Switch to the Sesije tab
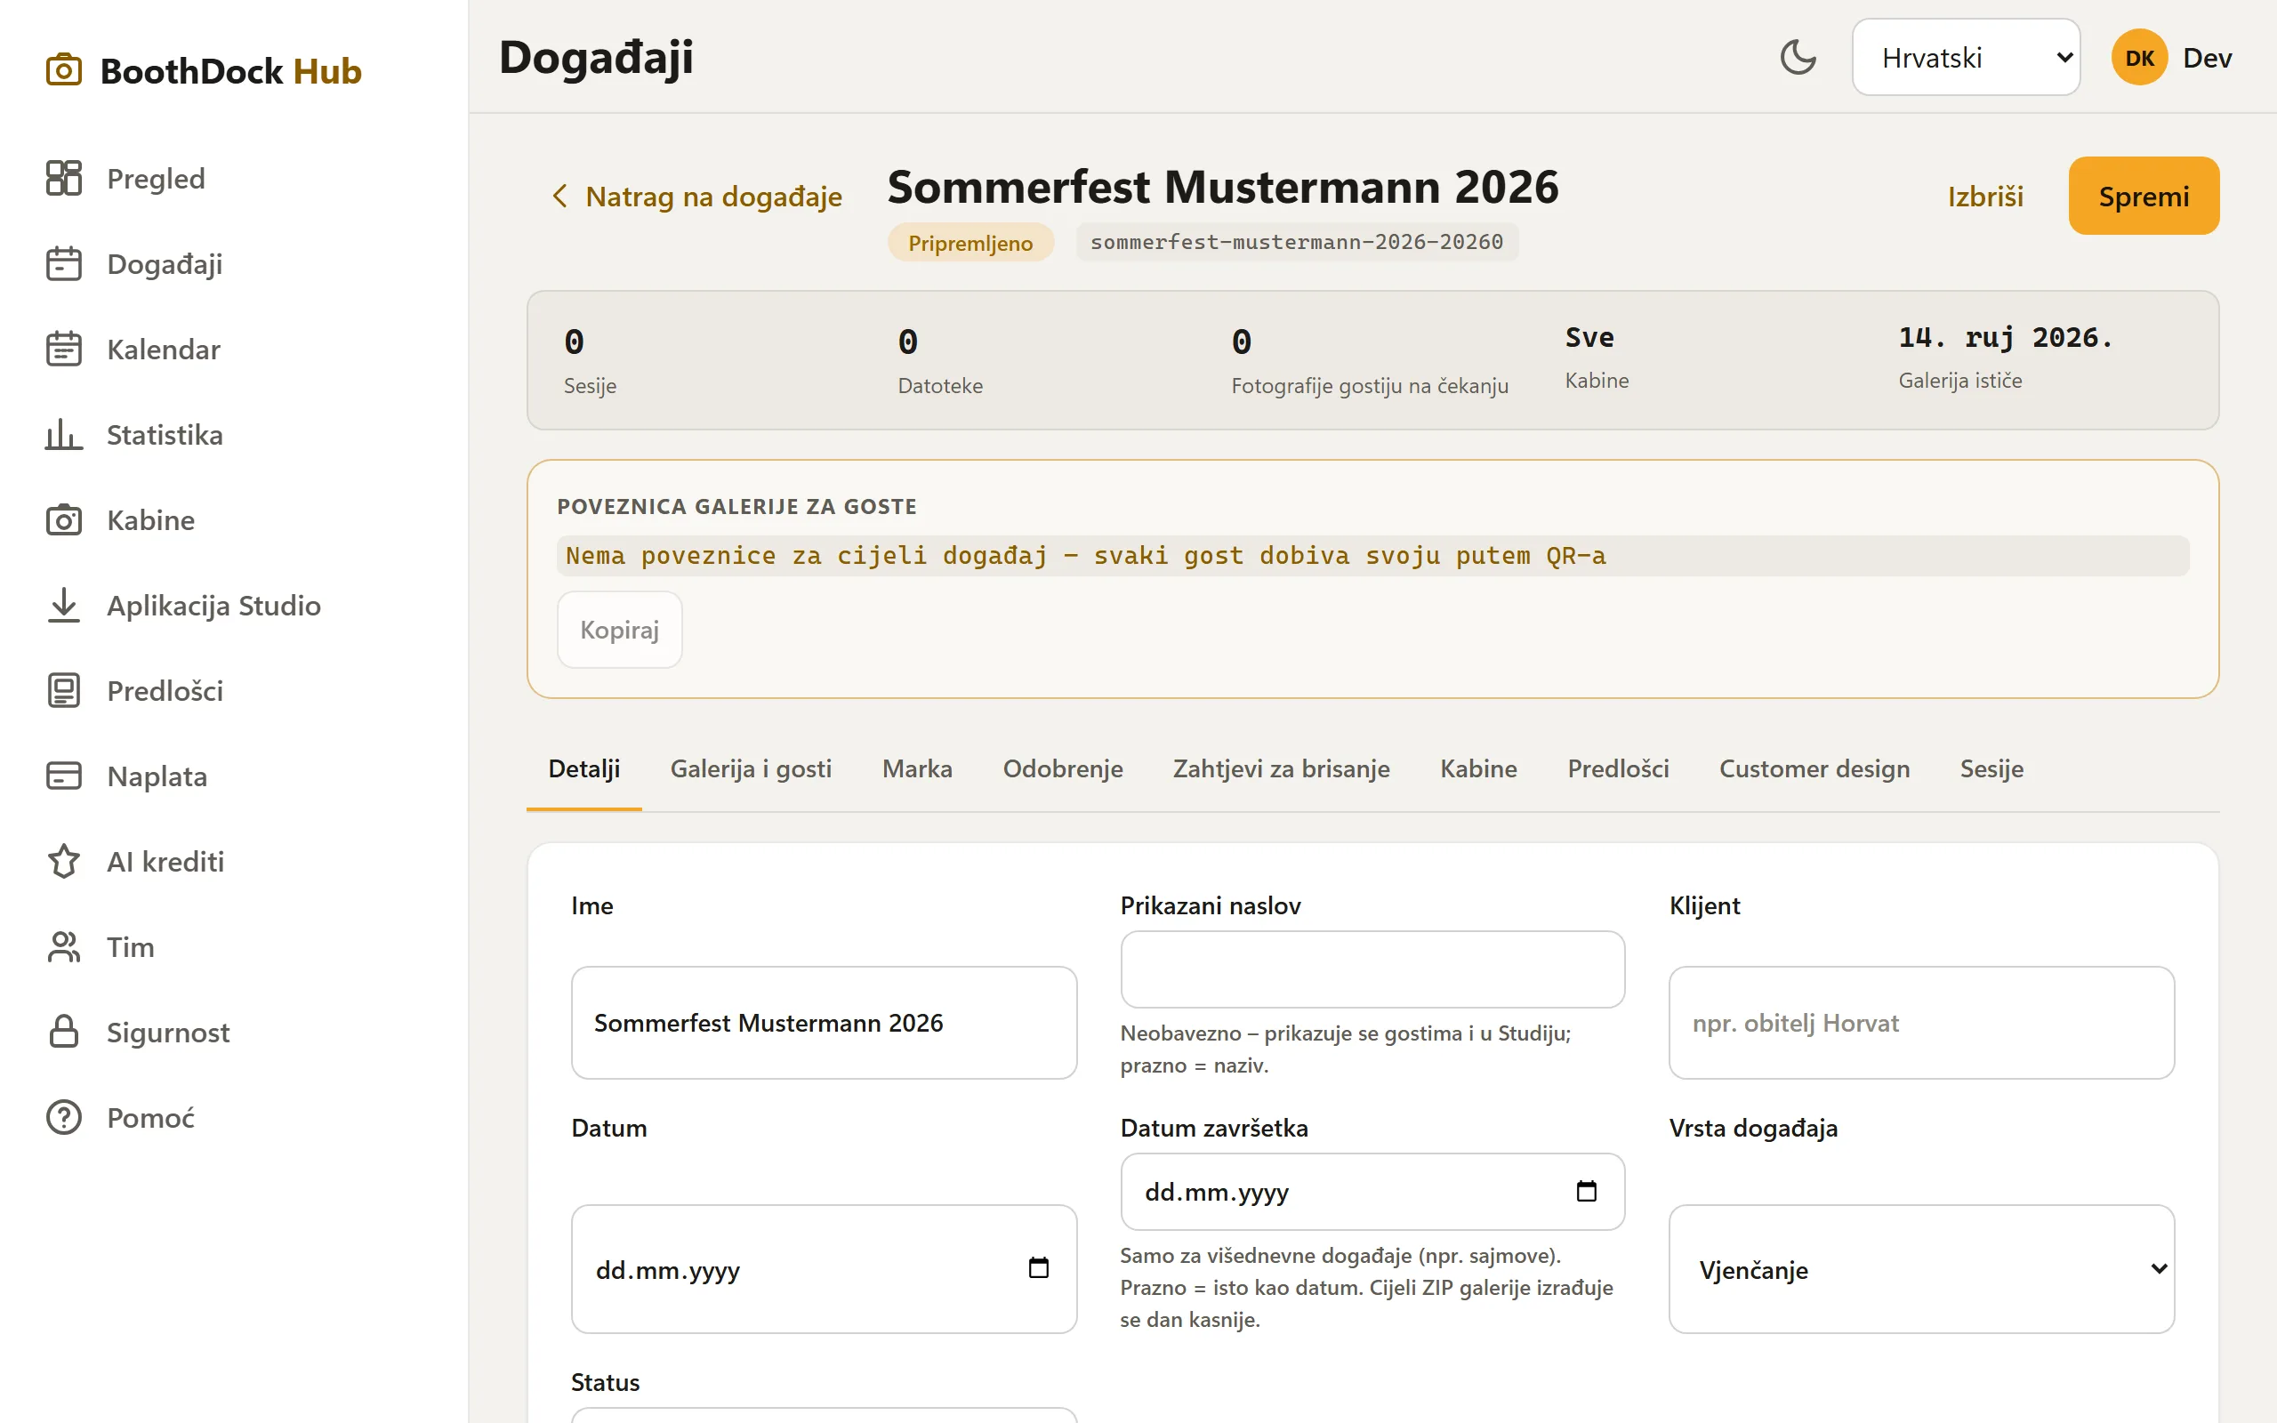Image resolution: width=2277 pixels, height=1423 pixels. (1991, 769)
